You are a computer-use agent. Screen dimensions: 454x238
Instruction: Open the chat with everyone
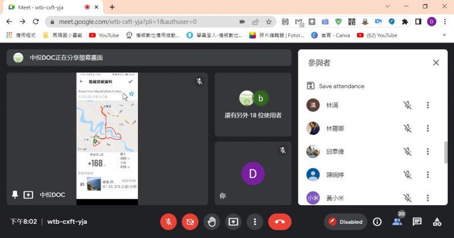pyautogui.click(x=417, y=222)
